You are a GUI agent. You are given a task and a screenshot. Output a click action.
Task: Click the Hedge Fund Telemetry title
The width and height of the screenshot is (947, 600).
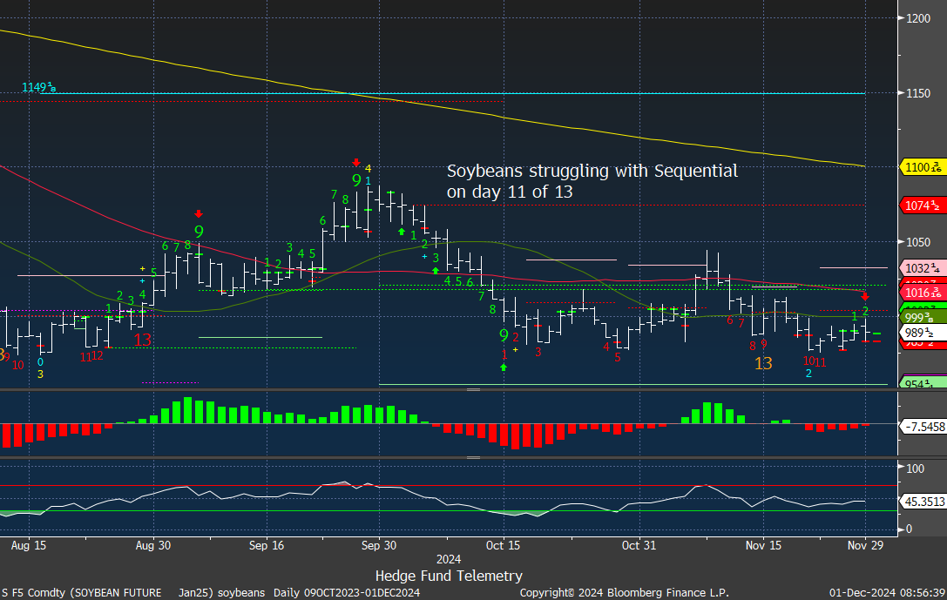point(449,576)
